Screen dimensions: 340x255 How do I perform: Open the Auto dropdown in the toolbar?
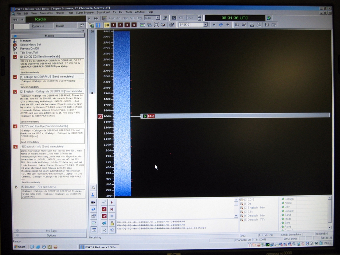point(158,18)
